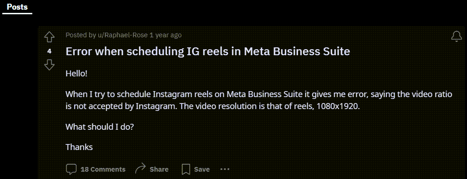Viewport: 467px width, 179px height.
Task: Switch to the Posts tab
Action: (17, 6)
